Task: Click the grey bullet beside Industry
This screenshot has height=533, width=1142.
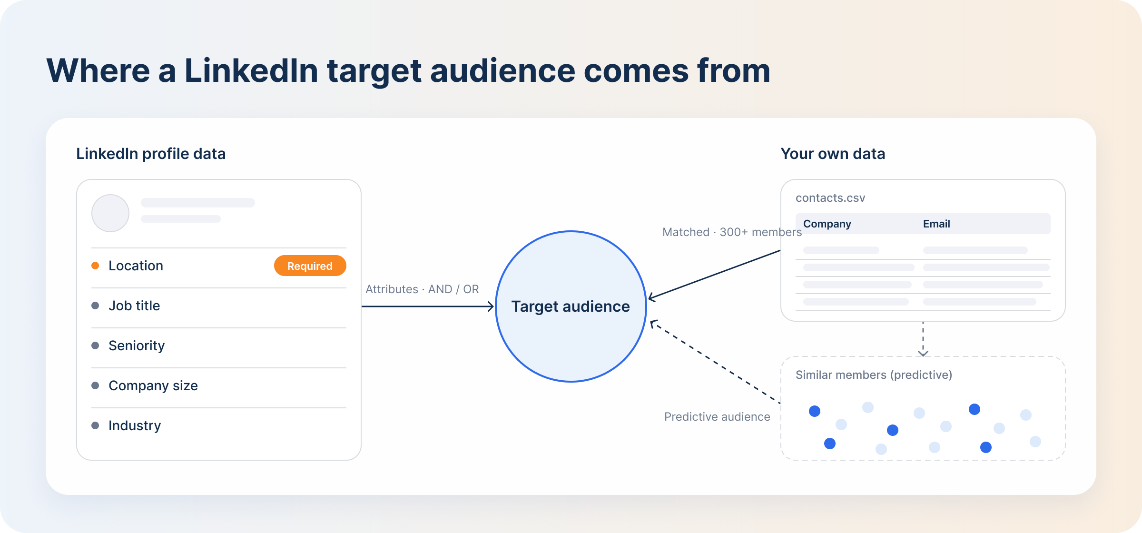Action: (95, 425)
